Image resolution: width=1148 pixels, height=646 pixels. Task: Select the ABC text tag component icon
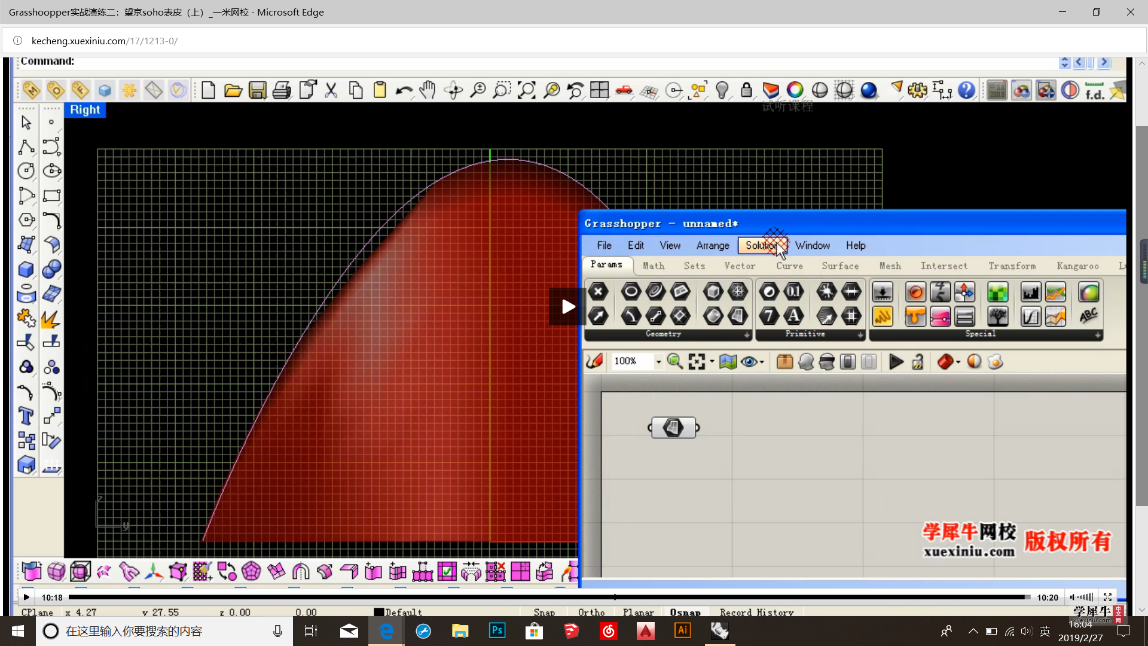click(x=1088, y=316)
